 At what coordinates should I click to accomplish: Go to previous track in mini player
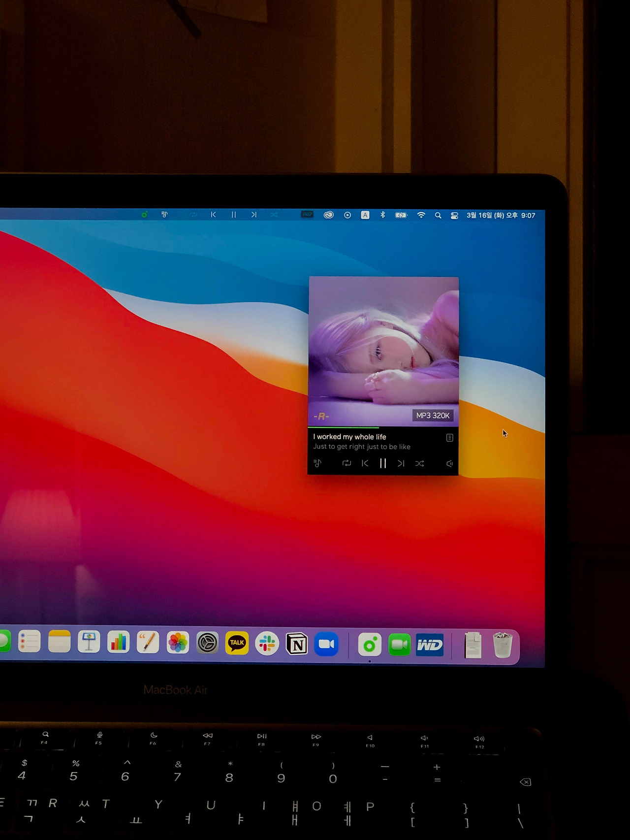[365, 463]
